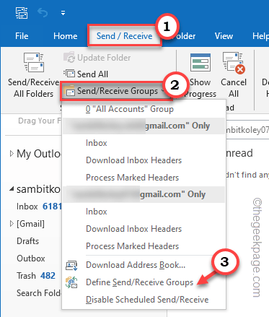
Task: Select the Send / Receive tab
Action: (x=124, y=36)
